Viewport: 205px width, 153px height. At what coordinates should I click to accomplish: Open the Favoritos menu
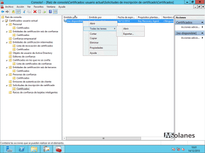[x=39, y=7]
